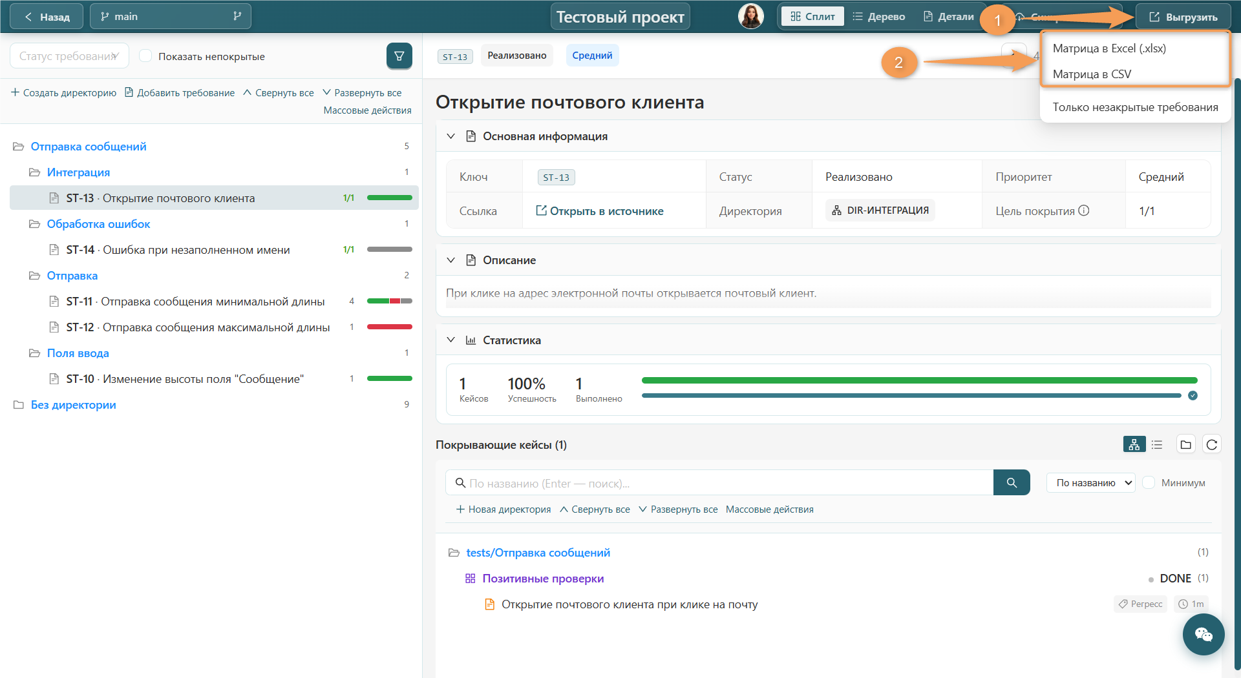The image size is (1241, 678).
Task: Click the search magnifier button
Action: coord(1012,482)
